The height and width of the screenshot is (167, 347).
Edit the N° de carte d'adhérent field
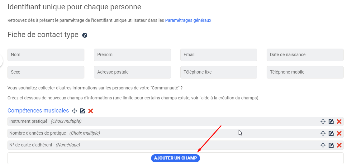click(331, 145)
